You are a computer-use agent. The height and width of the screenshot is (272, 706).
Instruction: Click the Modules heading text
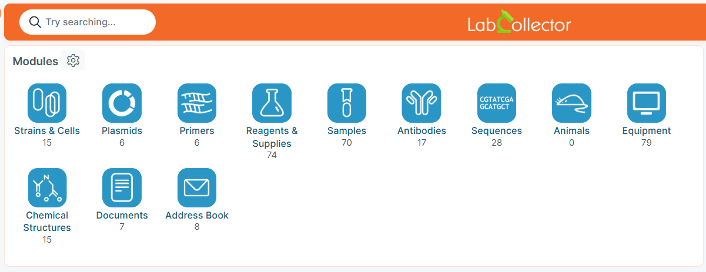tap(35, 61)
